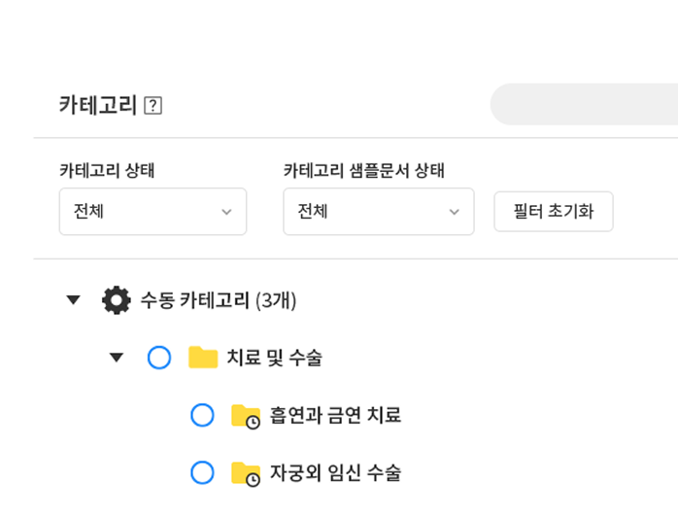Viewport: 678px width, 515px height.
Task: Click the clock folder icon for 흡연과 금연 치료
Action: tap(246, 417)
